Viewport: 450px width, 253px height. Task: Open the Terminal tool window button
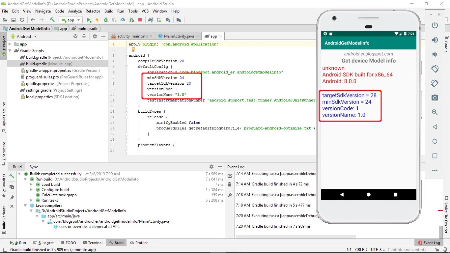[x=93, y=243]
